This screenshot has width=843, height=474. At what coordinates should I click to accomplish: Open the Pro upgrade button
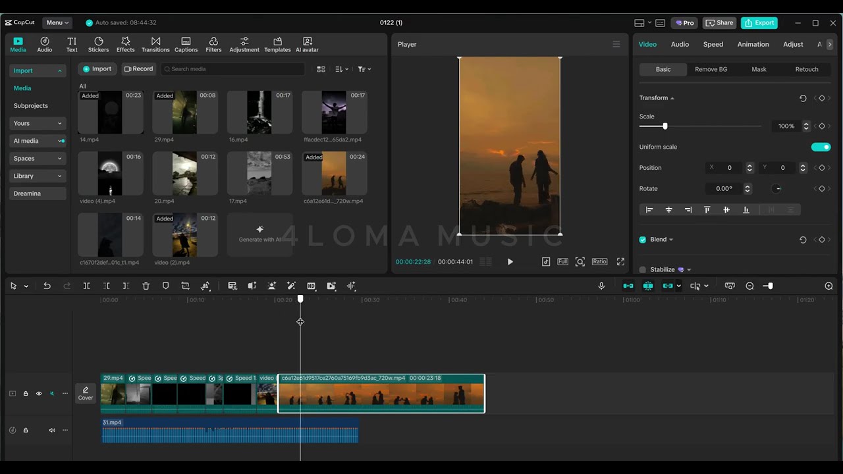684,22
